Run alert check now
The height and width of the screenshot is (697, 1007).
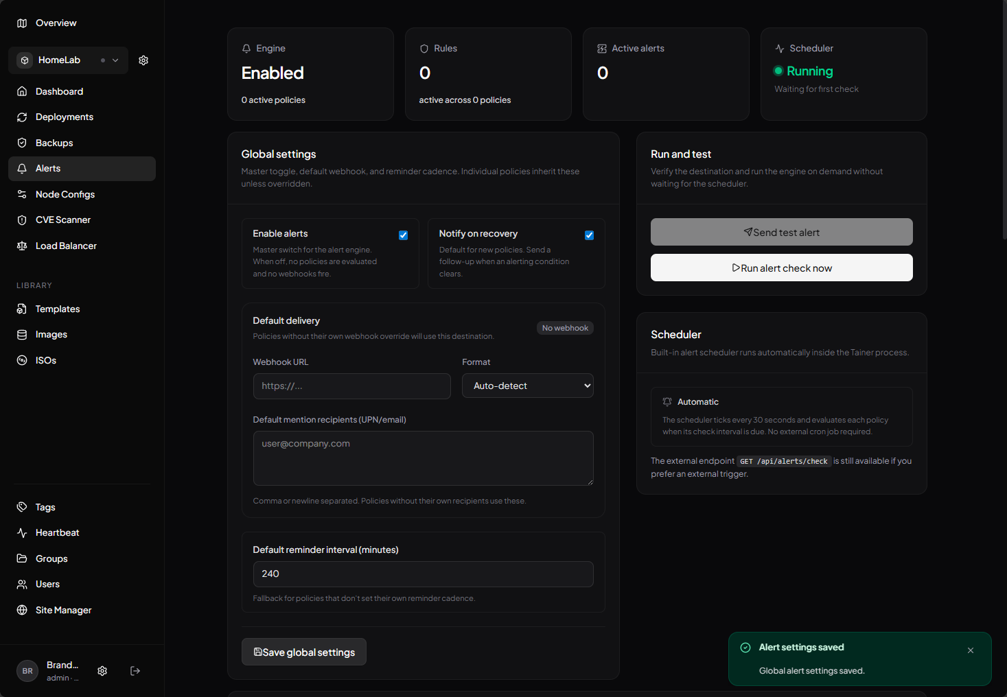coord(781,268)
